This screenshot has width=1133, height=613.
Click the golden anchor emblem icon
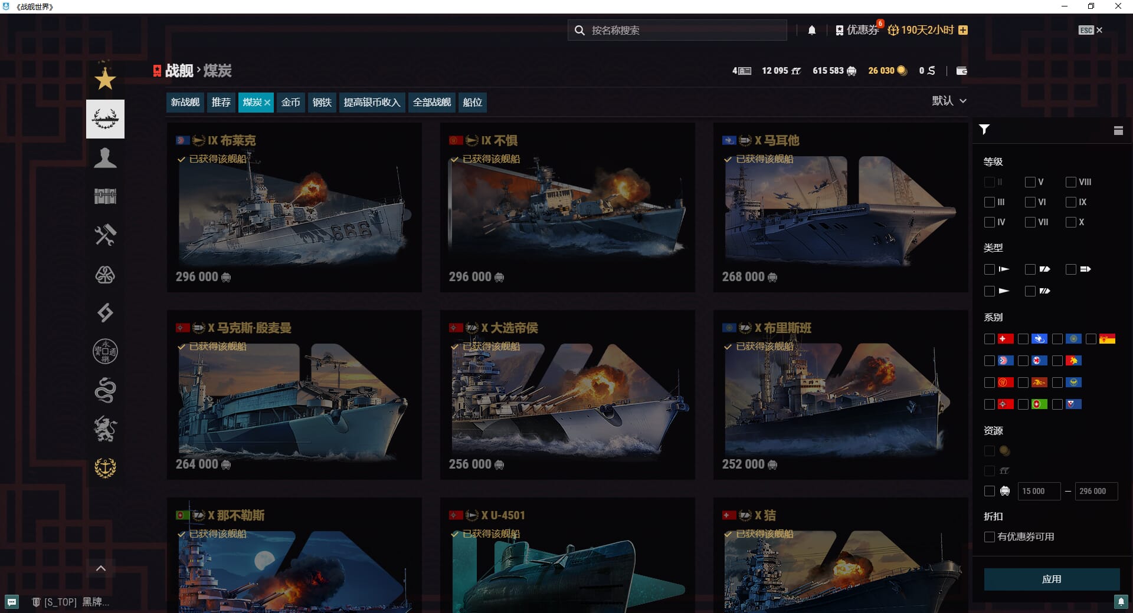[x=105, y=468]
